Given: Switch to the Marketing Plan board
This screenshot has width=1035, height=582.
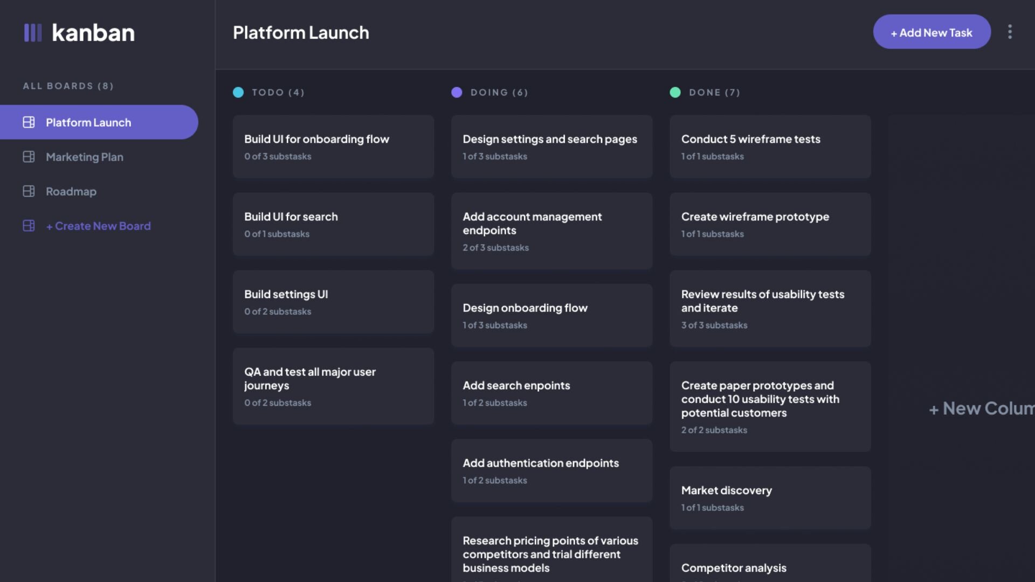Looking at the screenshot, I should [x=85, y=157].
